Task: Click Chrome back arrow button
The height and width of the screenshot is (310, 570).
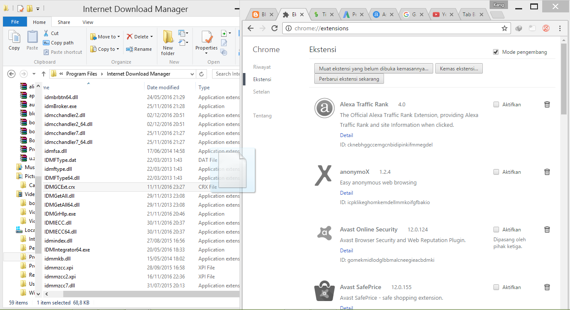Action: point(251,28)
